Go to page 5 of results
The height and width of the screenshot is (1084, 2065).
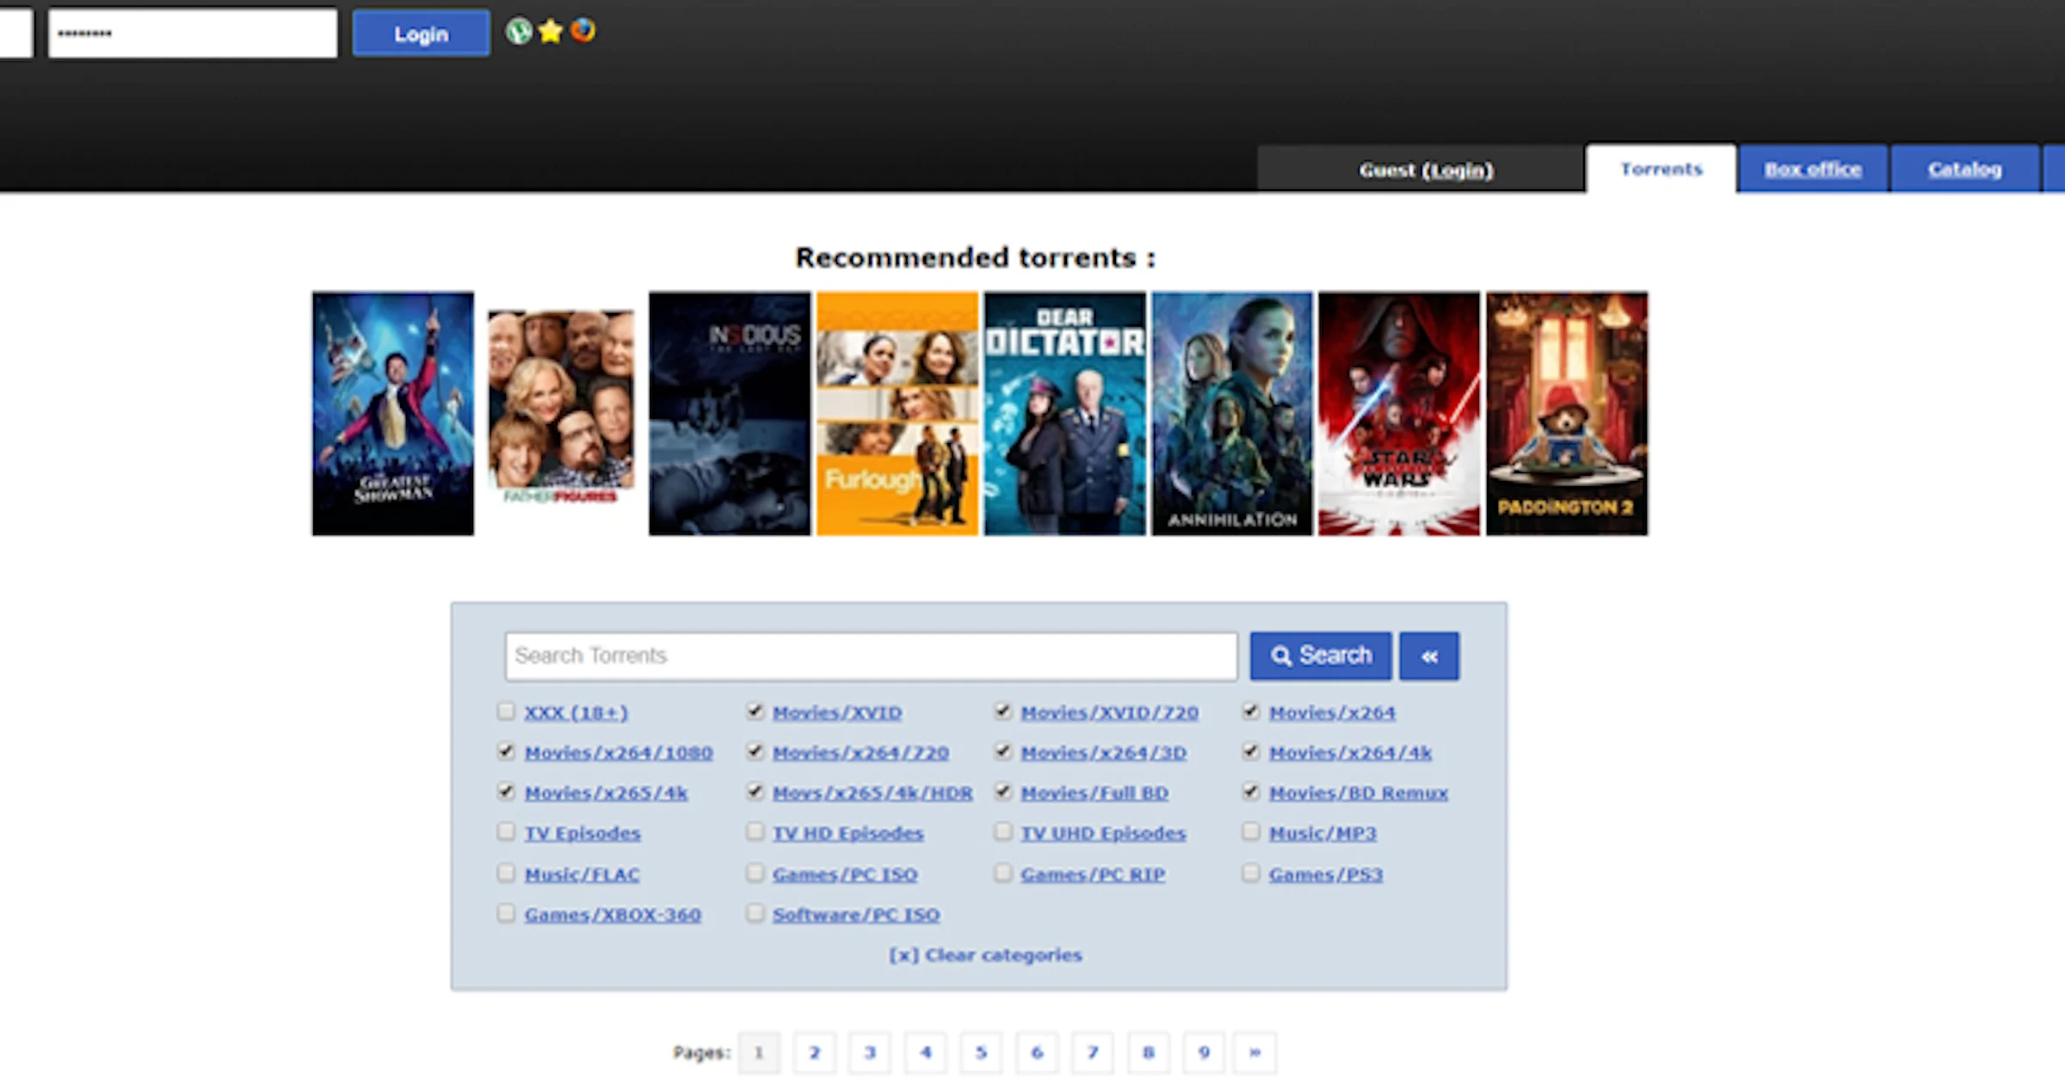click(981, 1051)
